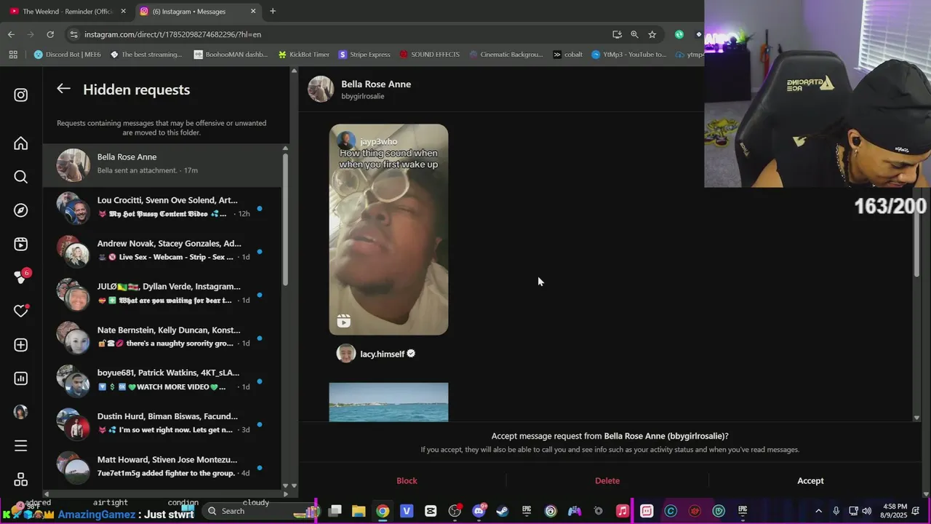
Task: Open the BoohooMAN dashboard bookmark
Action: tap(231, 55)
